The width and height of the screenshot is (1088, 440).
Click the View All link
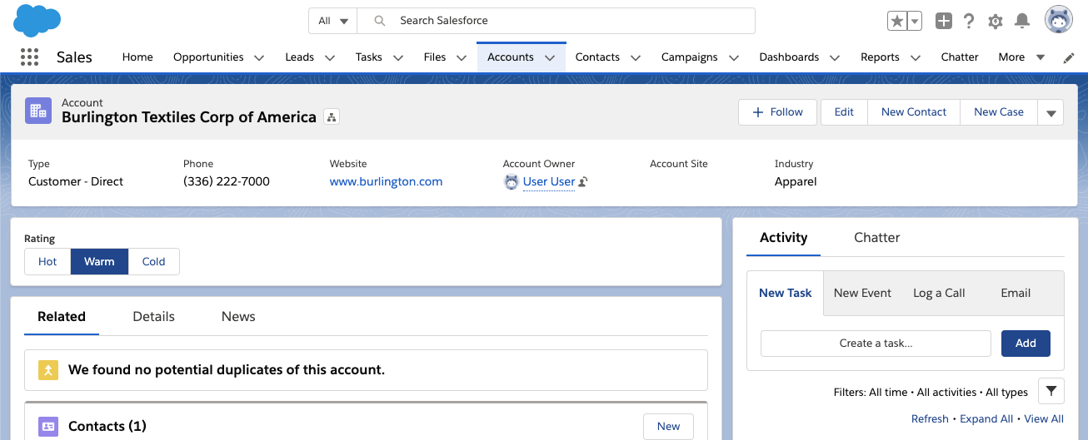coord(1044,419)
